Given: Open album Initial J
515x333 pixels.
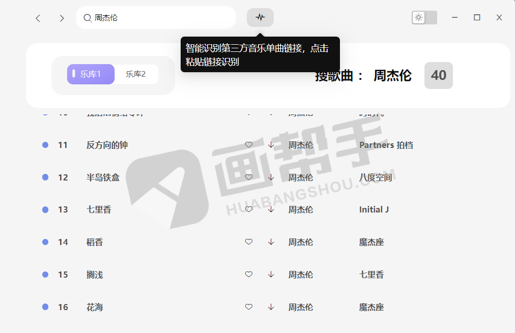Looking at the screenshot, I should (374, 209).
